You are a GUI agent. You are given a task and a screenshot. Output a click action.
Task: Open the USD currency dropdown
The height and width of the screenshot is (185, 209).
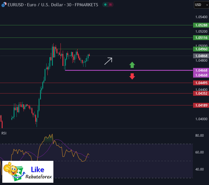pyautogui.click(x=201, y=5)
